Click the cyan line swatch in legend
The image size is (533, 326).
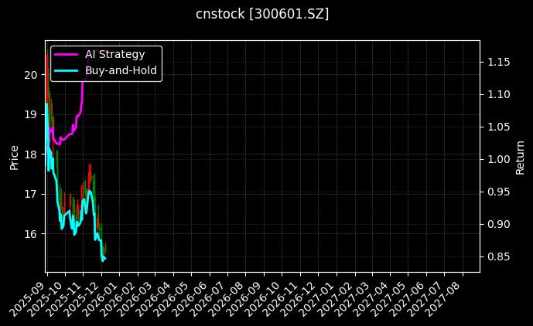tap(67, 70)
